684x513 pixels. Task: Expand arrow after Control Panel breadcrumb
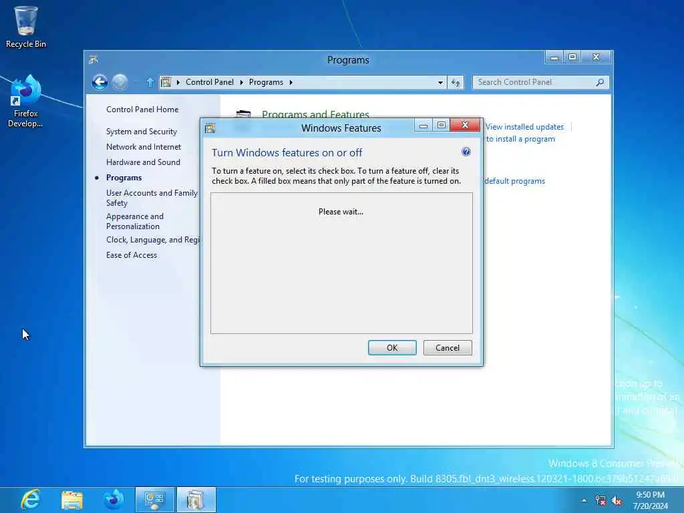[242, 82]
